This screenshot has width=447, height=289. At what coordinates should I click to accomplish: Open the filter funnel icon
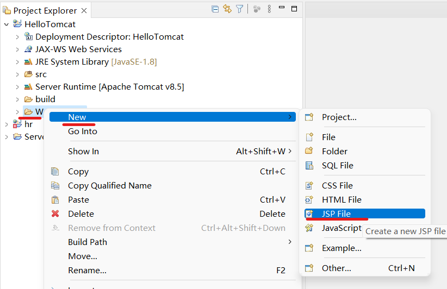click(x=239, y=9)
